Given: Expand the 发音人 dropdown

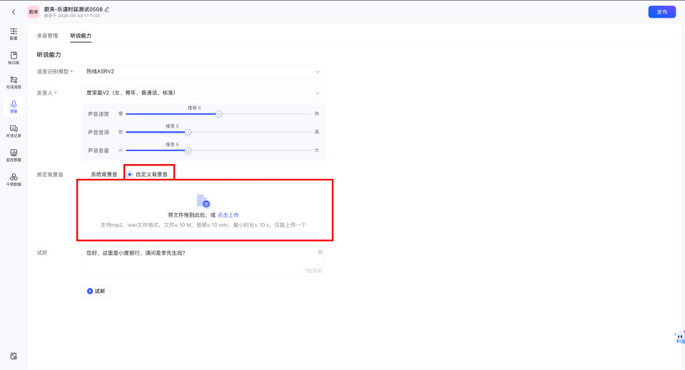Looking at the screenshot, I should click(203, 93).
